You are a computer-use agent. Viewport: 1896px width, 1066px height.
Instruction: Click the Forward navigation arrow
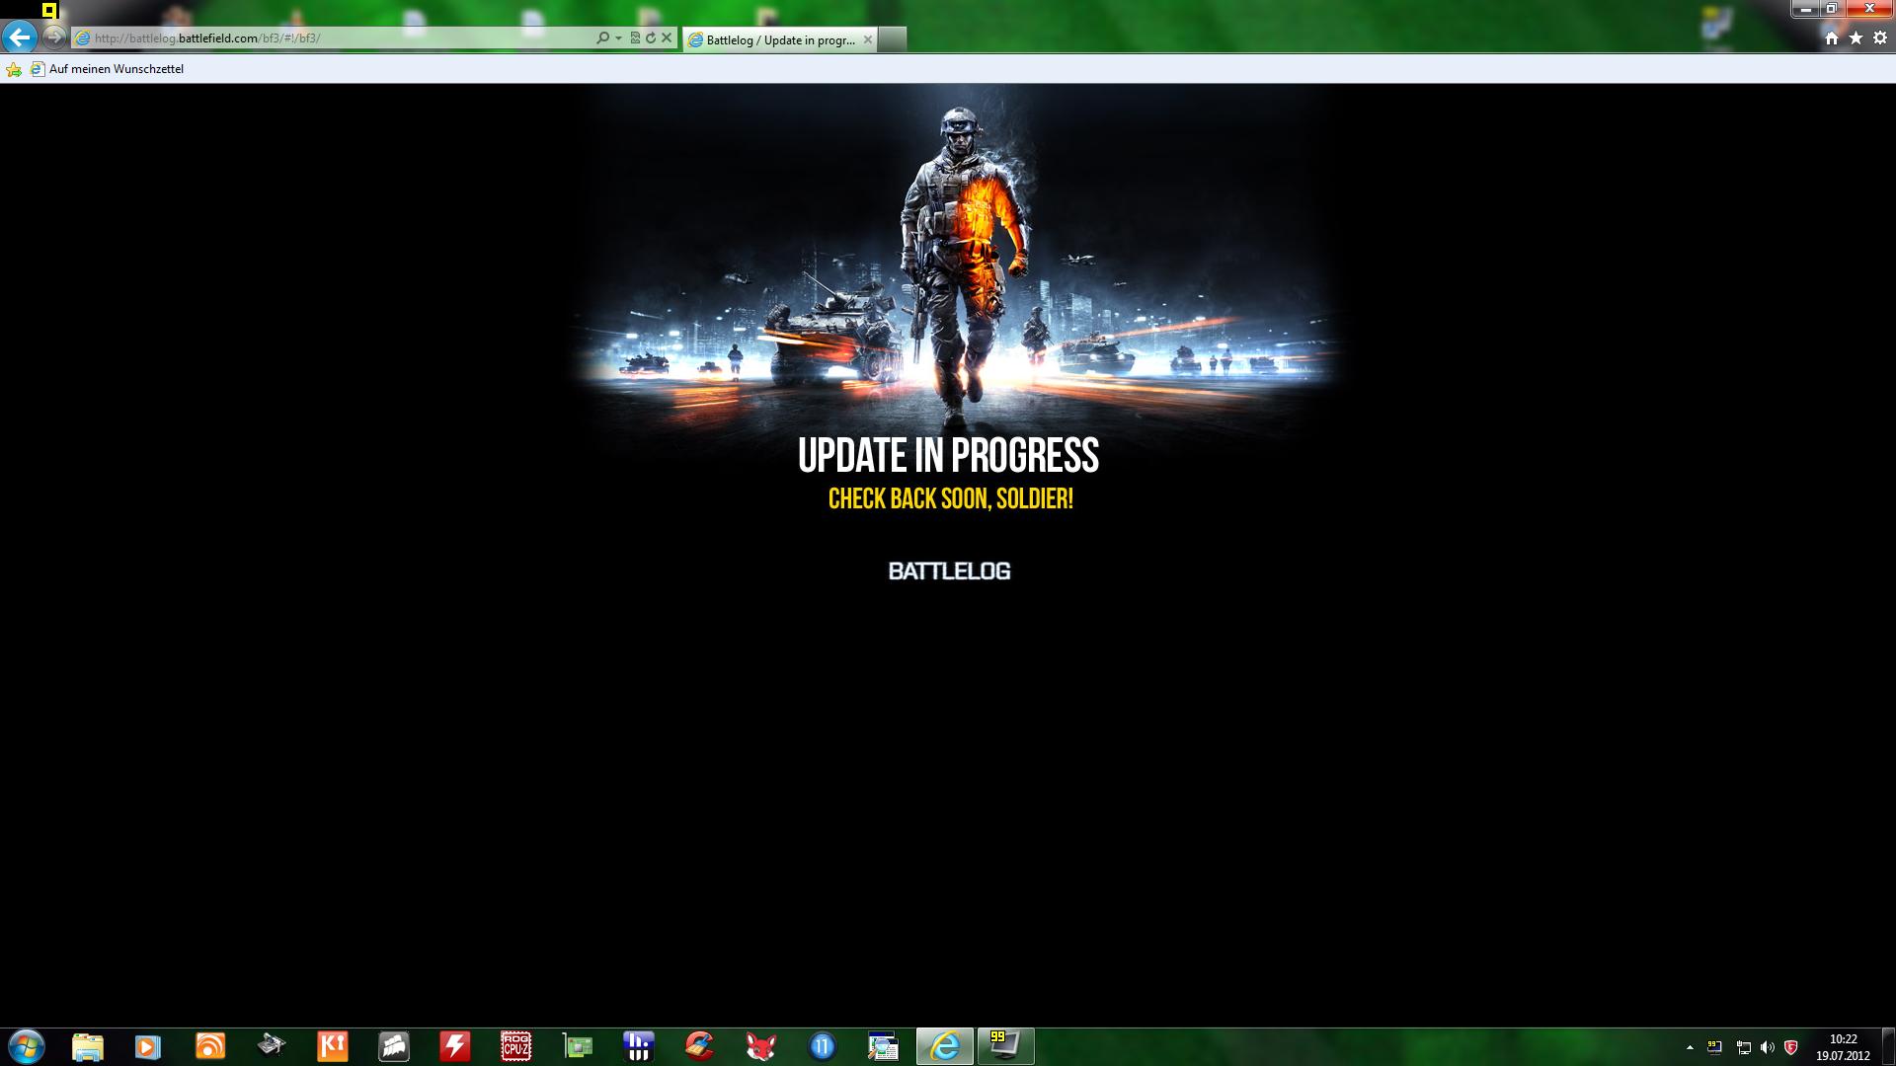(x=54, y=38)
